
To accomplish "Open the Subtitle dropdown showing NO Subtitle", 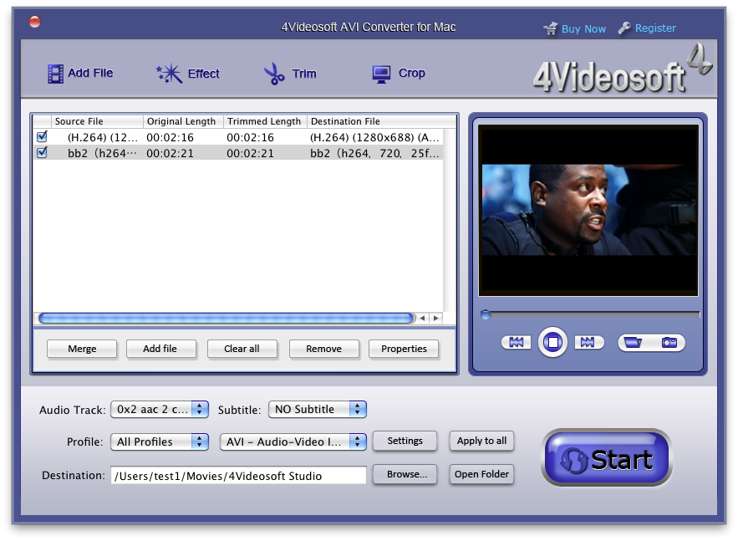I will point(318,409).
